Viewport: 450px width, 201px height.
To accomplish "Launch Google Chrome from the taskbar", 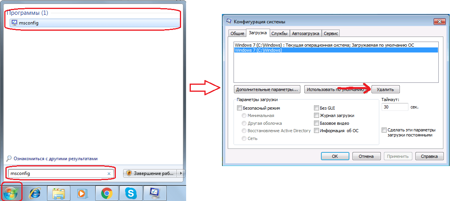I will (107, 194).
